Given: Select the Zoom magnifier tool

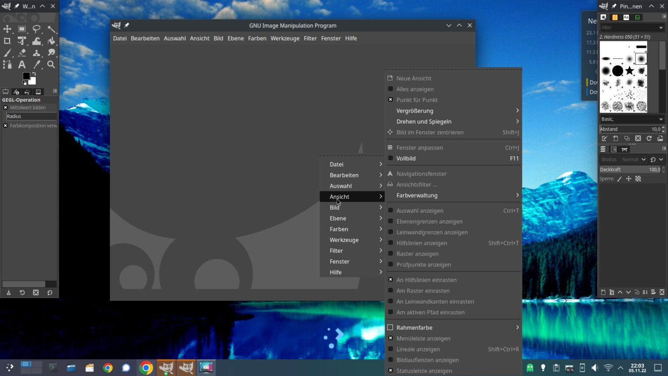Looking at the screenshot, I should click(x=51, y=64).
